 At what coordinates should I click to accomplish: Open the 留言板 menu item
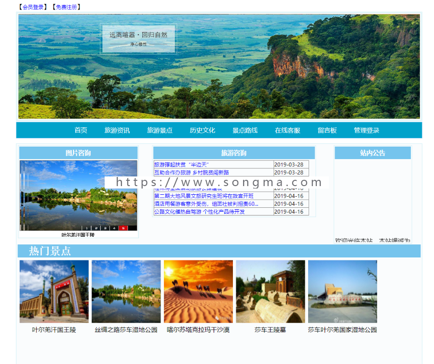[327, 130]
